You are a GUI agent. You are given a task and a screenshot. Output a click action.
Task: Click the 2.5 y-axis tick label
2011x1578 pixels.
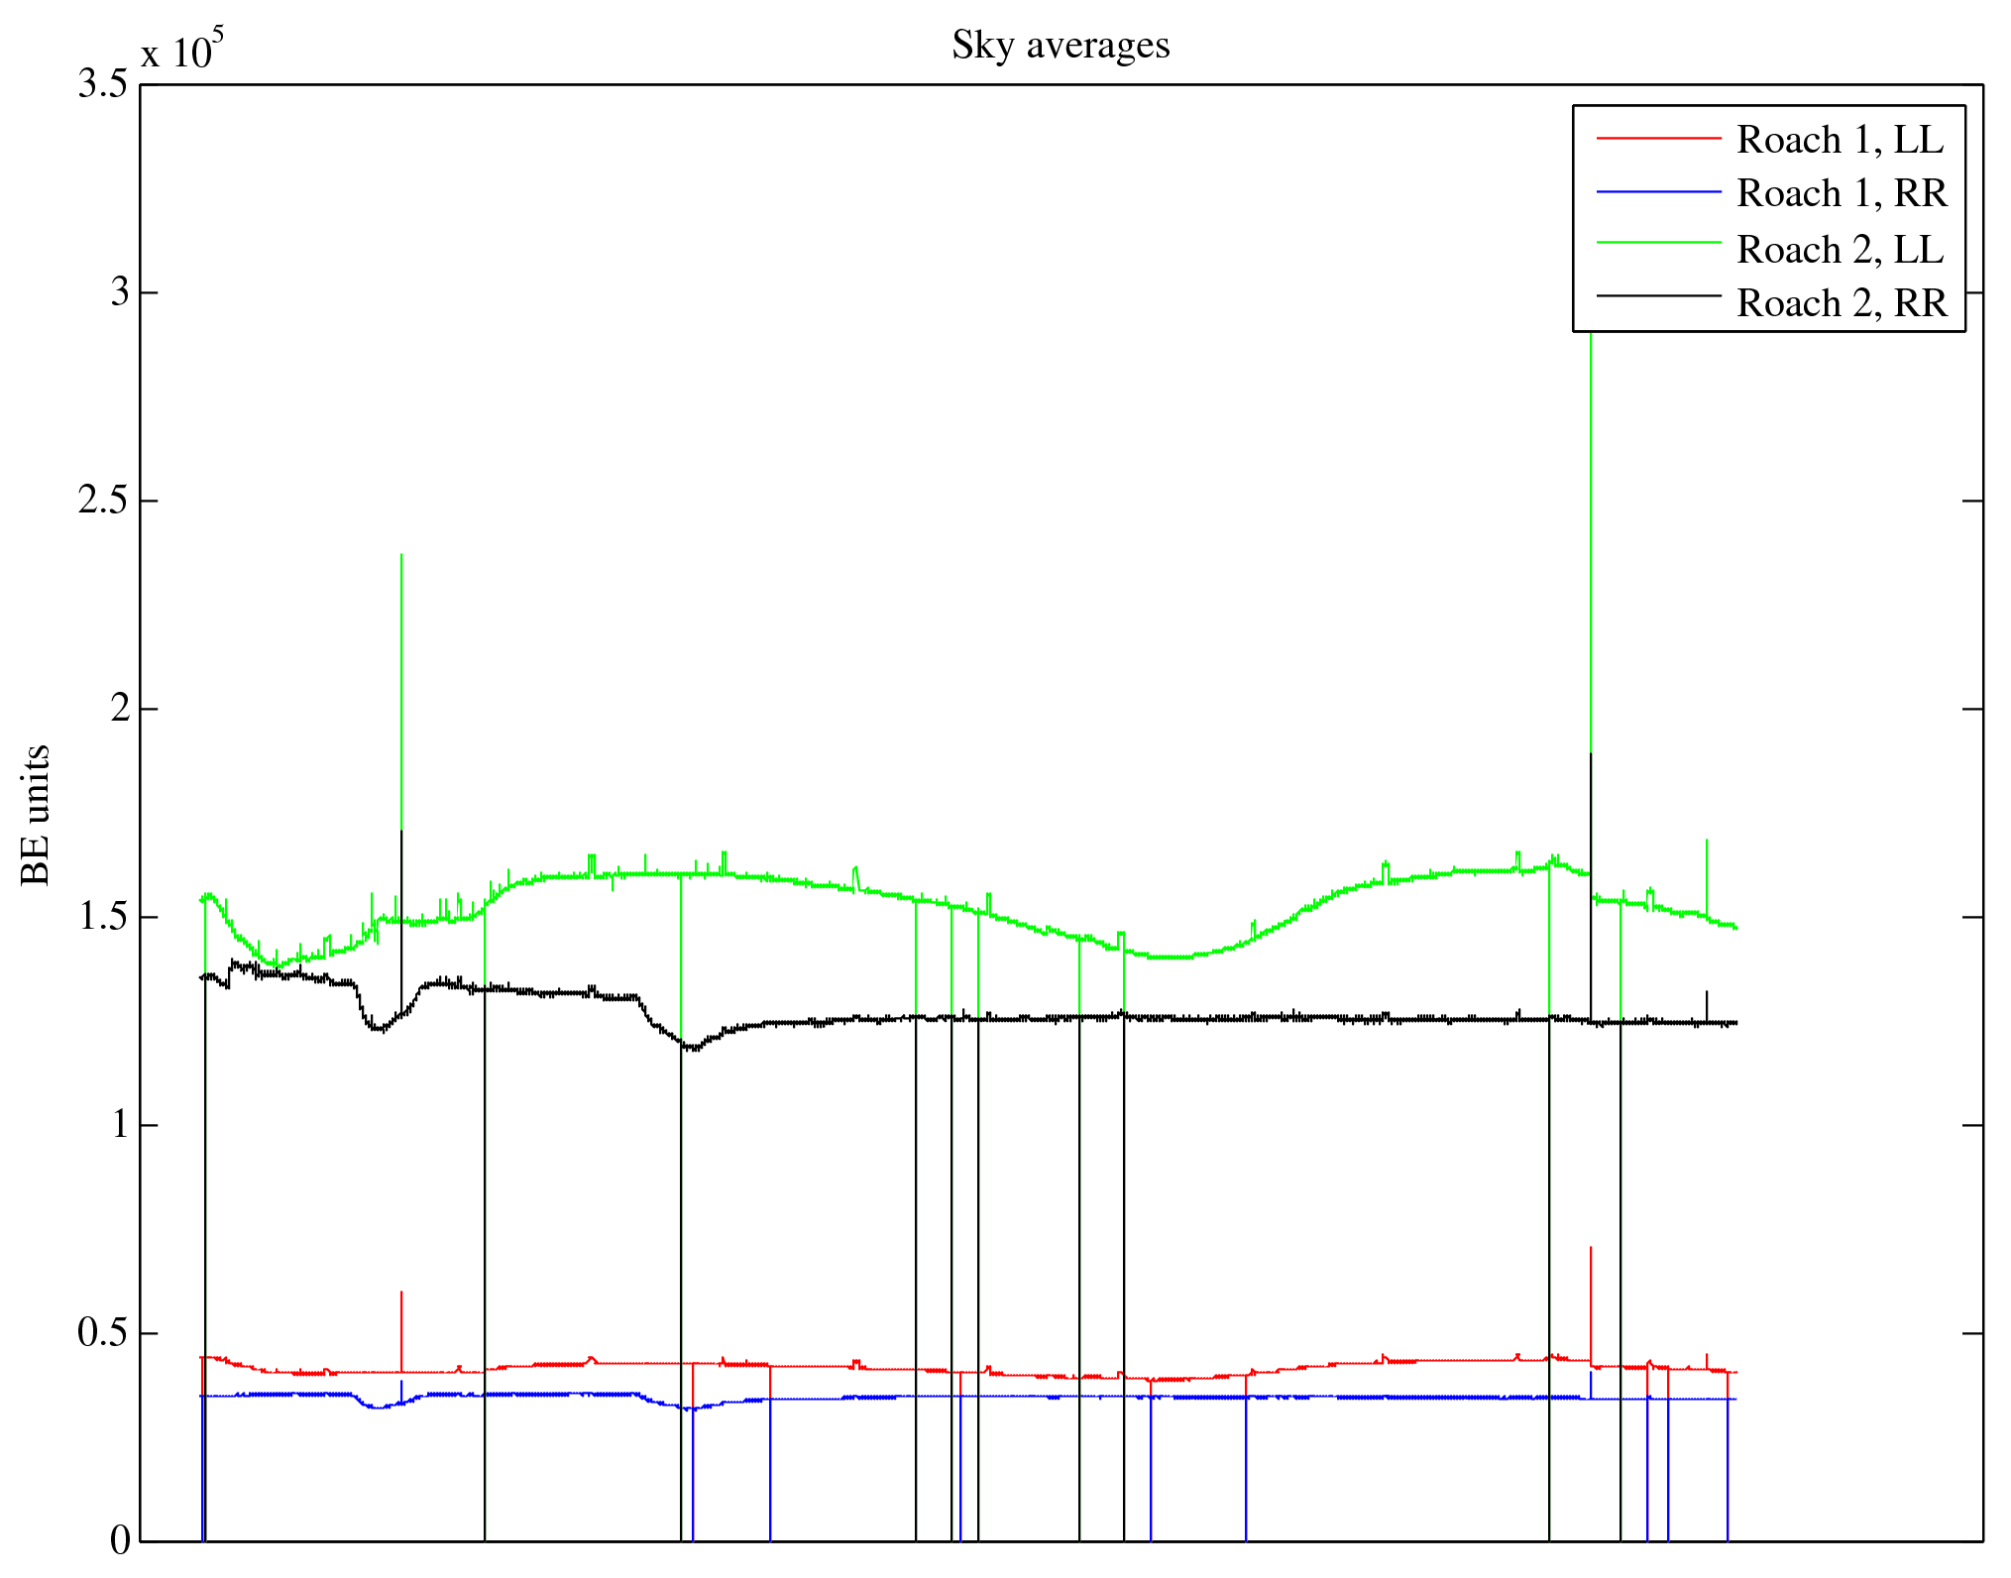(x=103, y=501)
